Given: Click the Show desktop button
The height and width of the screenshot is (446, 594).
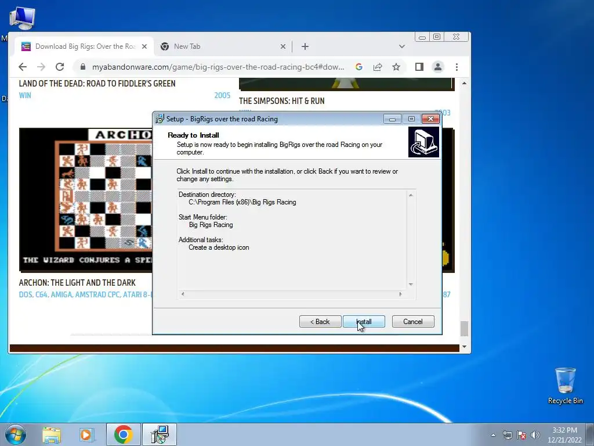Looking at the screenshot, I should point(590,434).
